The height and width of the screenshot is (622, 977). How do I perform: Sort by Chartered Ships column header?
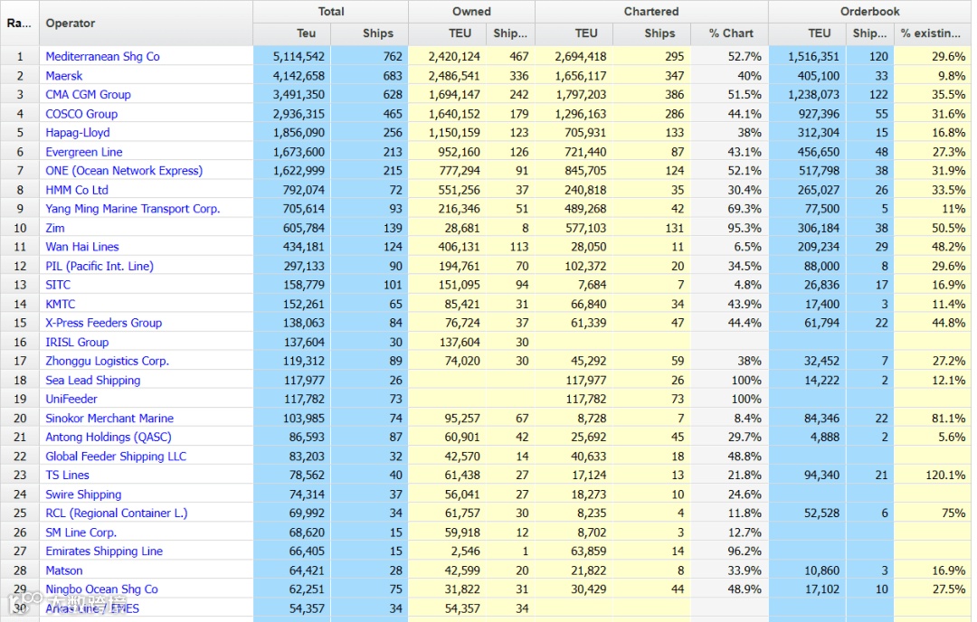pyautogui.click(x=651, y=33)
